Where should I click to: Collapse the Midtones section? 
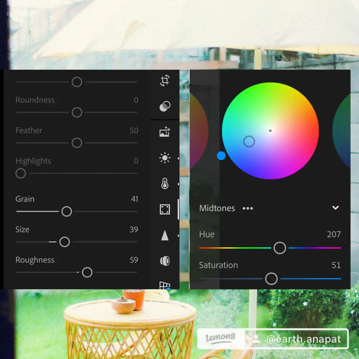(336, 207)
